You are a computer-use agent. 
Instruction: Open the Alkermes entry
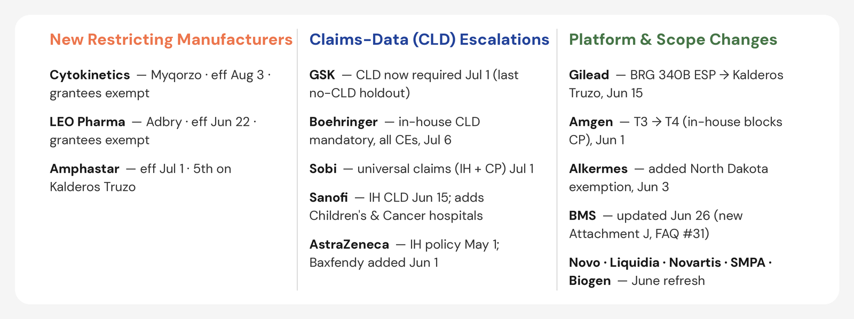[598, 169]
